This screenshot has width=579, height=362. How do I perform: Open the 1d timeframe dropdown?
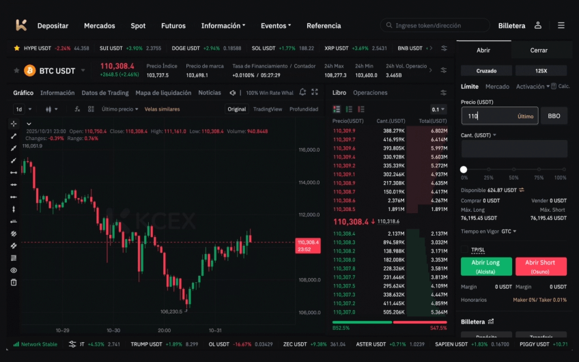point(23,109)
